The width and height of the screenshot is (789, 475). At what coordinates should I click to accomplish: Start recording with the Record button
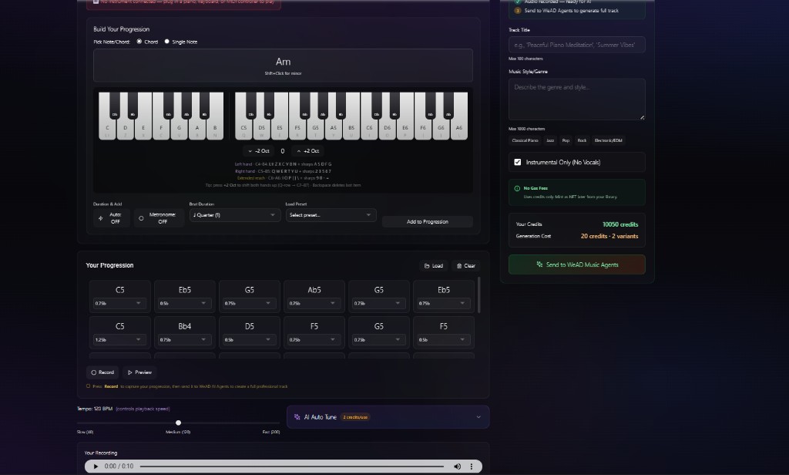[102, 372]
